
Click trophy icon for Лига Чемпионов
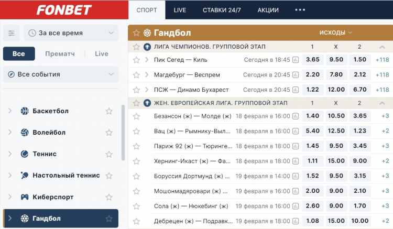(x=147, y=47)
